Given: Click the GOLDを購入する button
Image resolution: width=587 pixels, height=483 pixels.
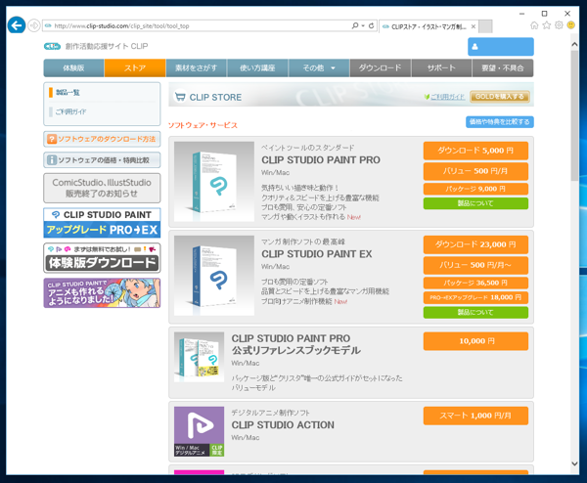Looking at the screenshot, I should [499, 97].
